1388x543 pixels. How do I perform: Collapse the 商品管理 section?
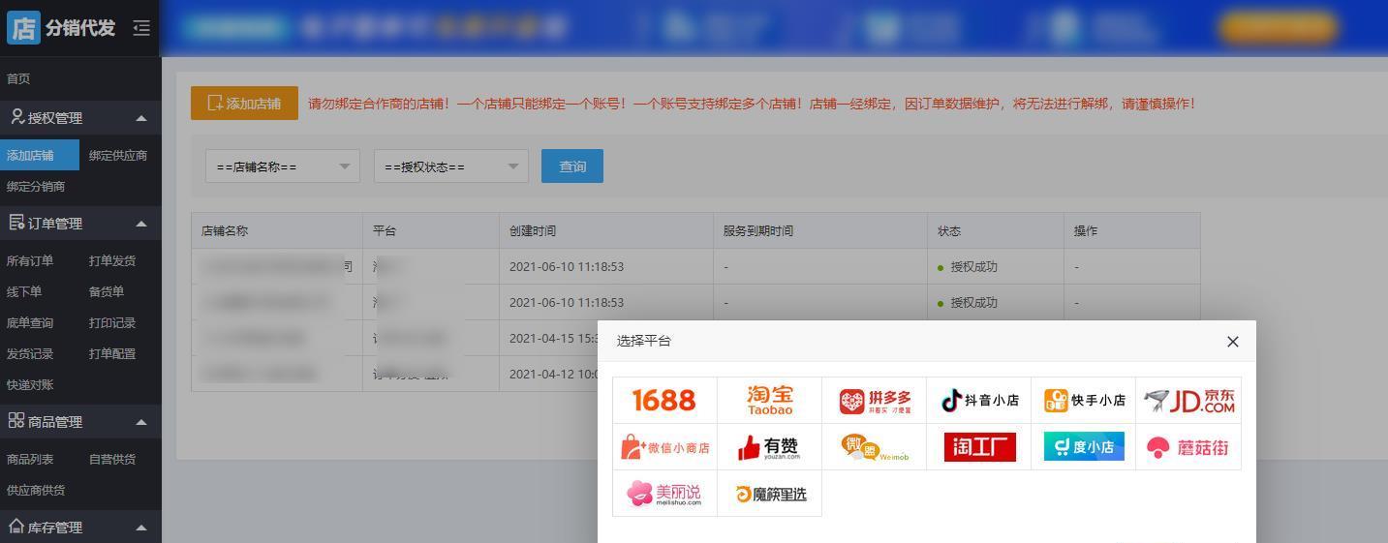141,422
